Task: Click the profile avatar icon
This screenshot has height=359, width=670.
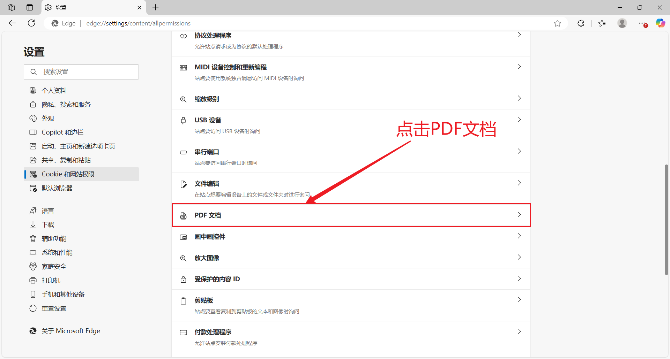Action: (x=623, y=23)
